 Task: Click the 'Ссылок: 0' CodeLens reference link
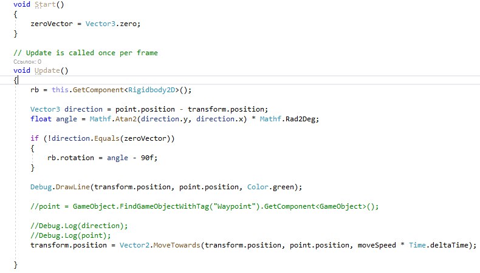pyautogui.click(x=27, y=62)
